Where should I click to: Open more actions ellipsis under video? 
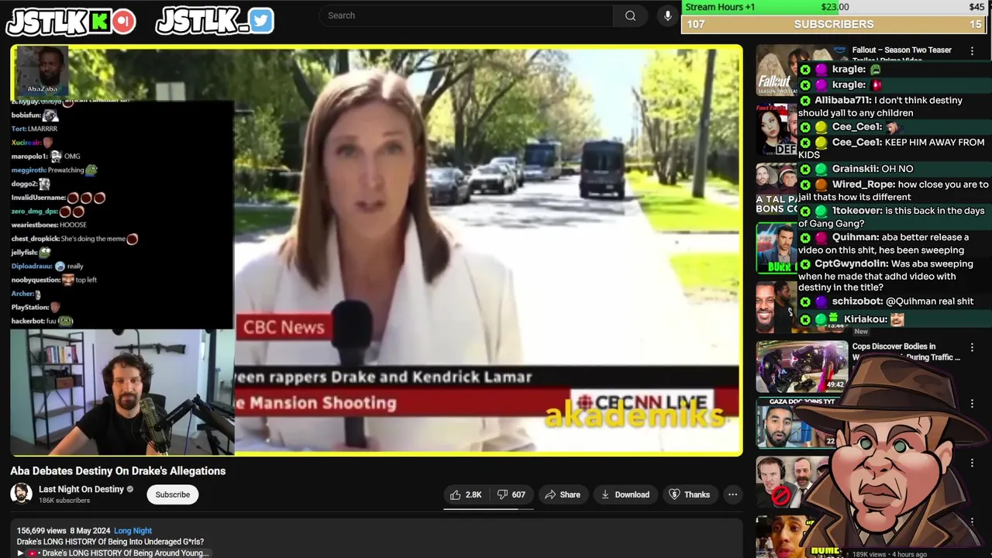(732, 494)
